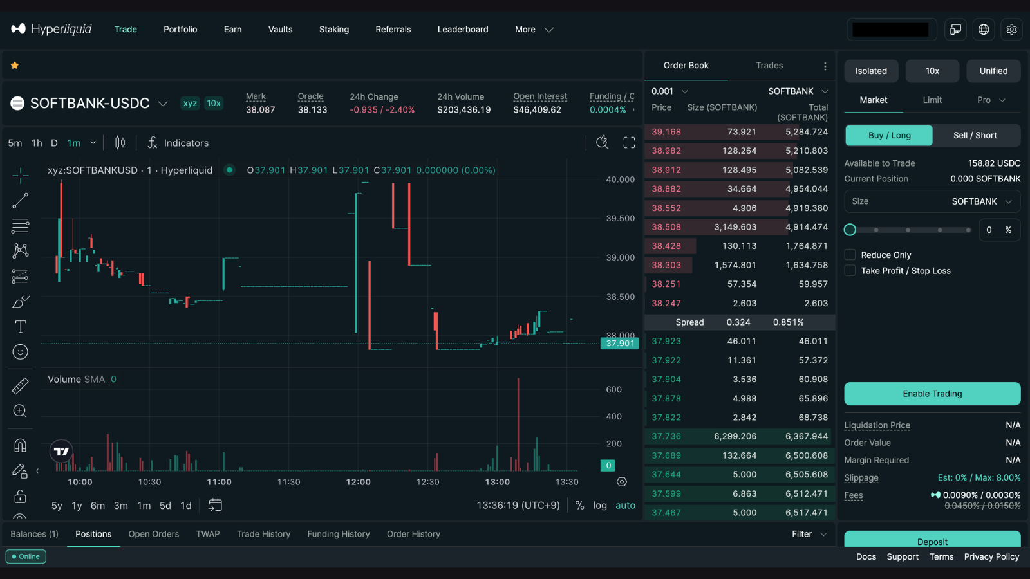Select the Sell / Short side

pyautogui.click(x=975, y=135)
